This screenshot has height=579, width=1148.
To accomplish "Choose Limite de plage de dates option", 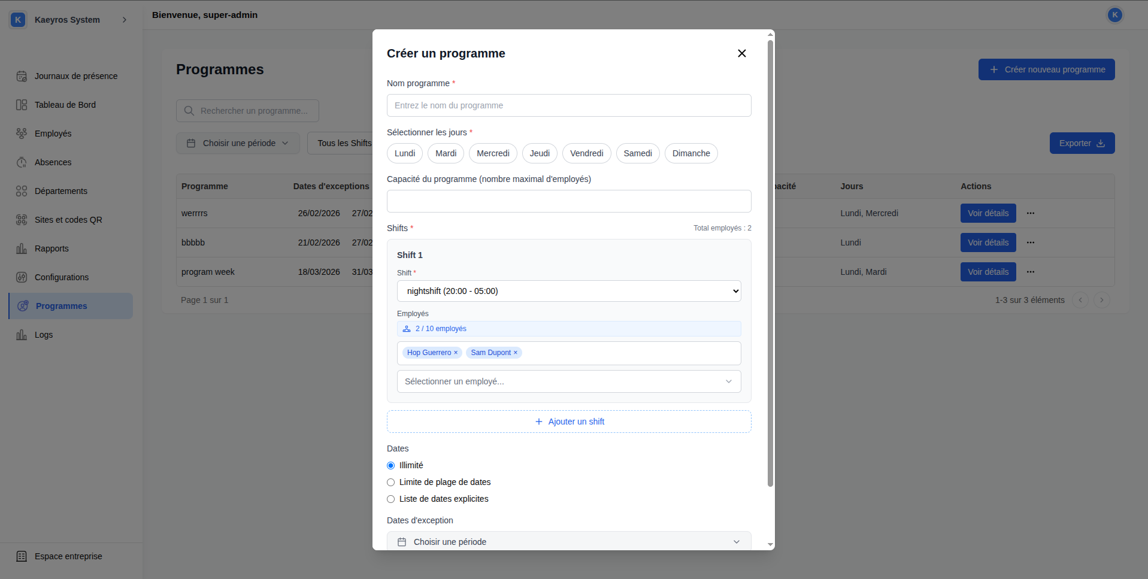I will pyautogui.click(x=391, y=482).
